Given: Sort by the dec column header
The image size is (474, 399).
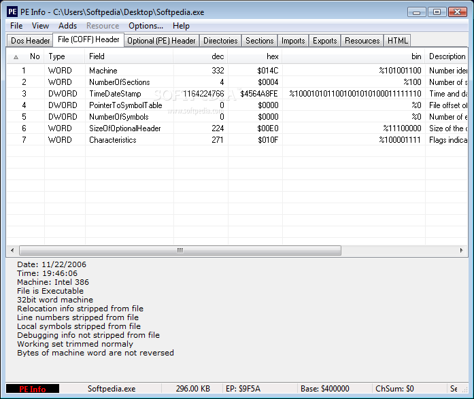Looking at the screenshot, I should pos(201,56).
